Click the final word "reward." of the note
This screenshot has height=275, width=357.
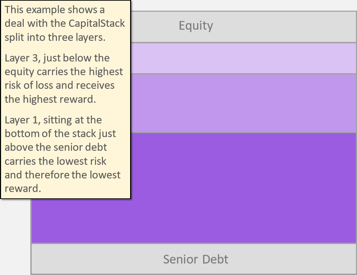pos(23,189)
